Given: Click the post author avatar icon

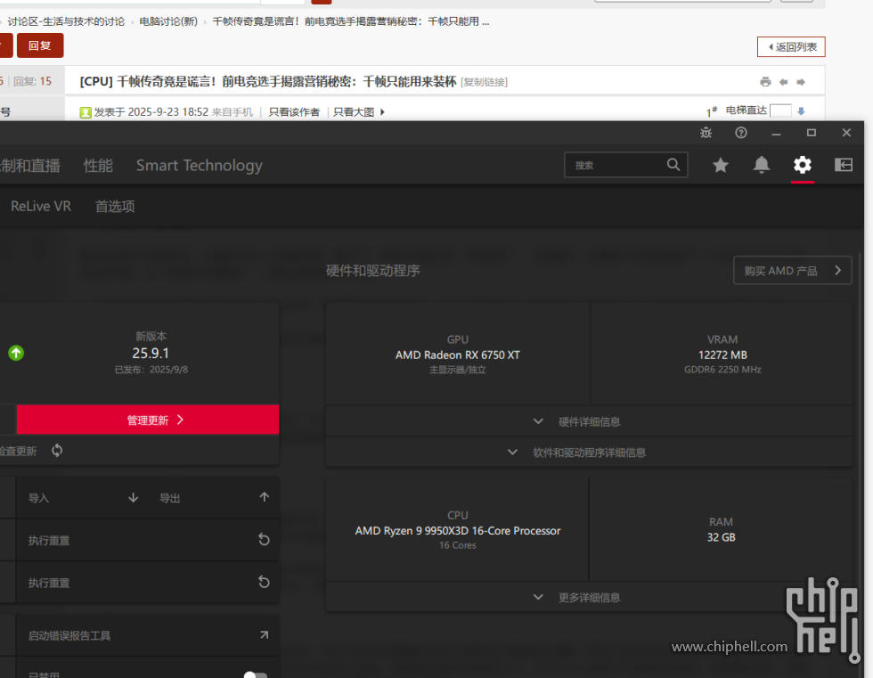Looking at the screenshot, I should coord(86,112).
